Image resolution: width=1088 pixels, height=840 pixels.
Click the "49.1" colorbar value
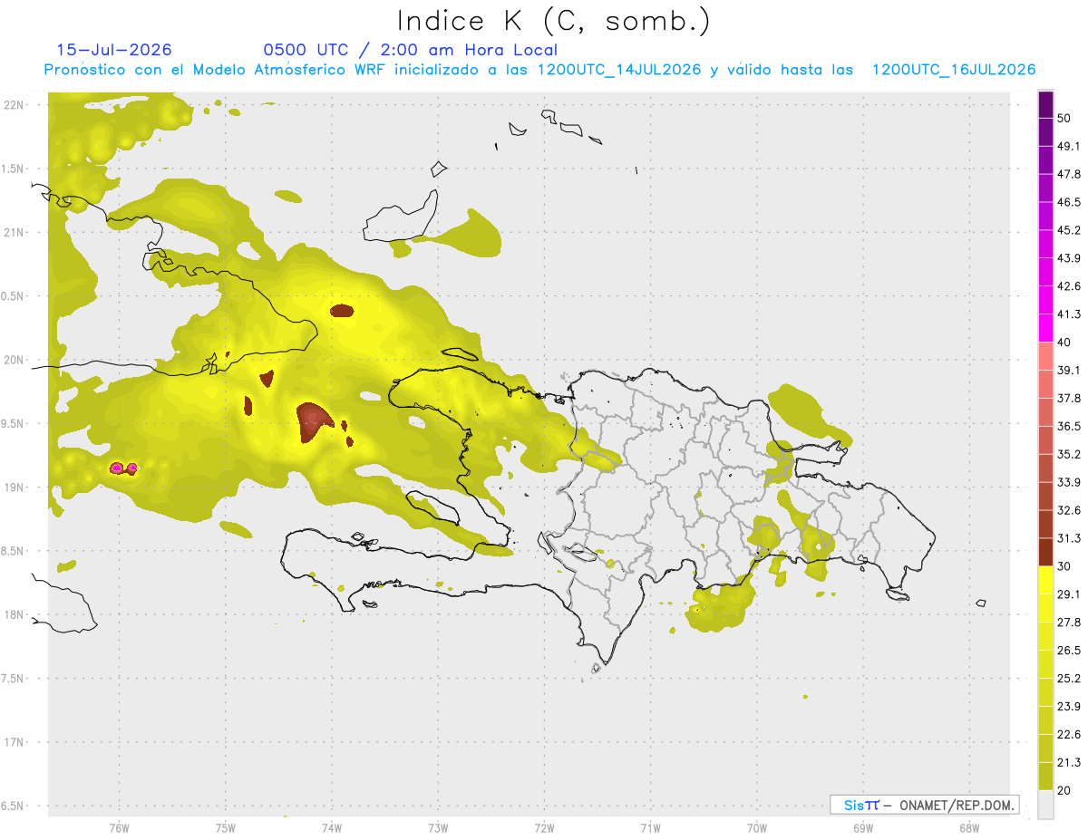pos(1069,146)
